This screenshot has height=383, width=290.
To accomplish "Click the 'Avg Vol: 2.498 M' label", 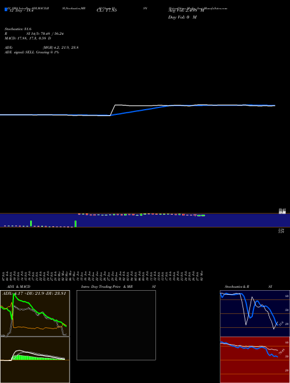I will (186, 10).
